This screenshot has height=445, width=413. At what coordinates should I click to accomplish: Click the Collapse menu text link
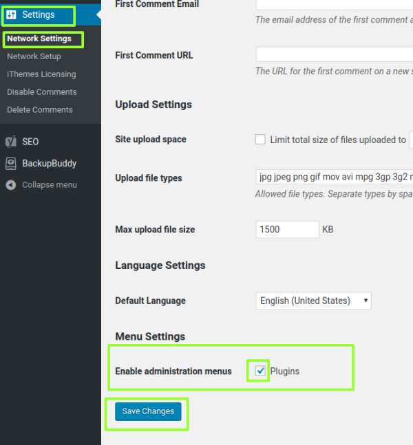49,185
